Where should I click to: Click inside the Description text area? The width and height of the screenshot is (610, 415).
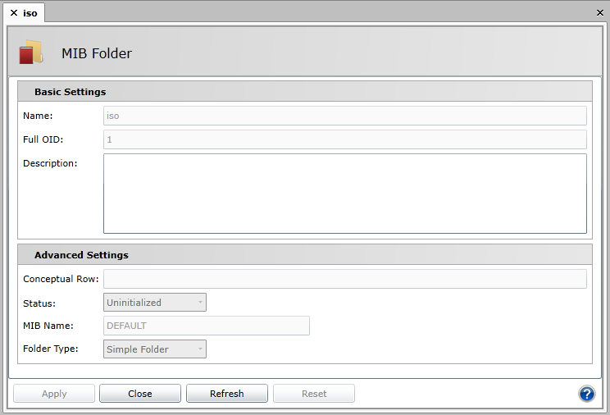(344, 194)
